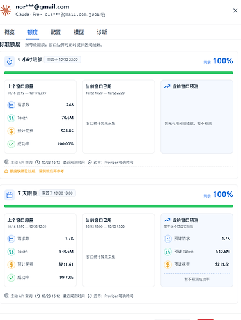This screenshot has width=241, height=320.
Task: Click the date range 10/22 17:20 — 10/22 22:20
Action: pos(105,93)
